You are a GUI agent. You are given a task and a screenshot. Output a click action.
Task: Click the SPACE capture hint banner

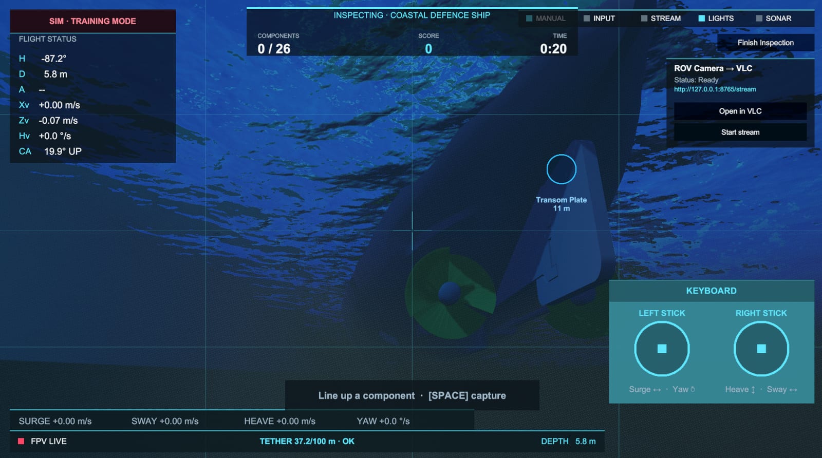(412, 395)
